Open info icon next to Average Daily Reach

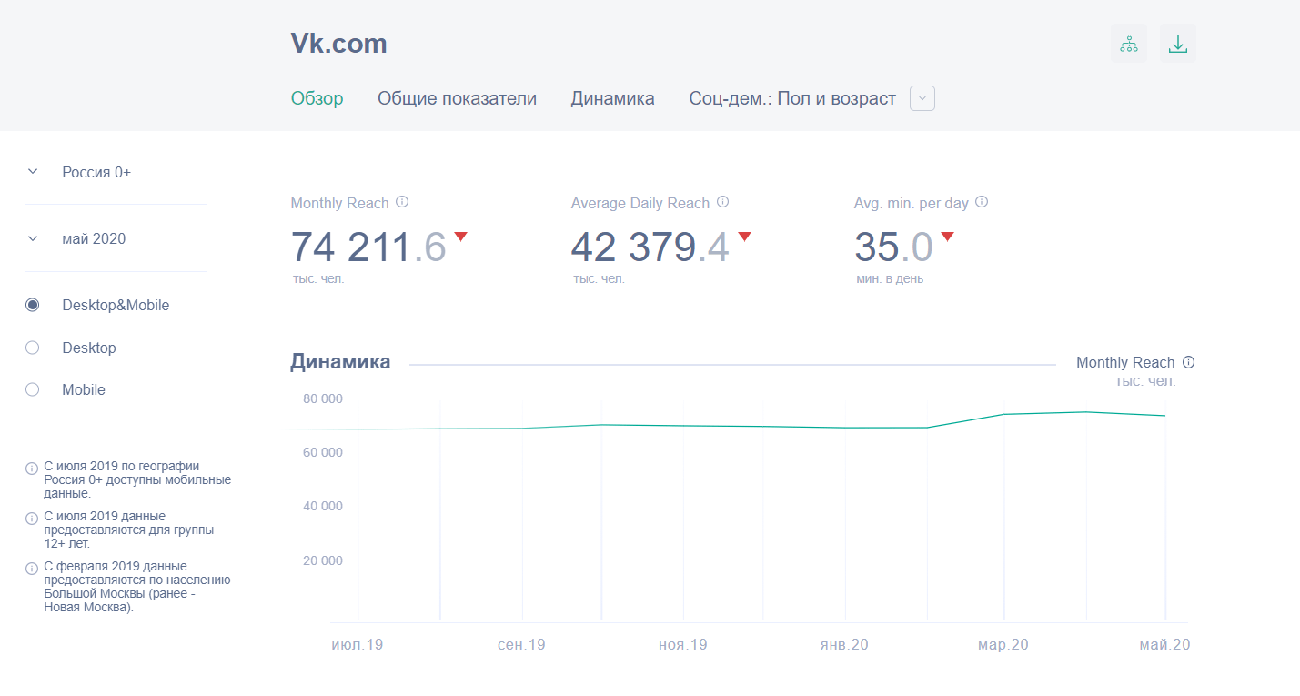click(723, 202)
